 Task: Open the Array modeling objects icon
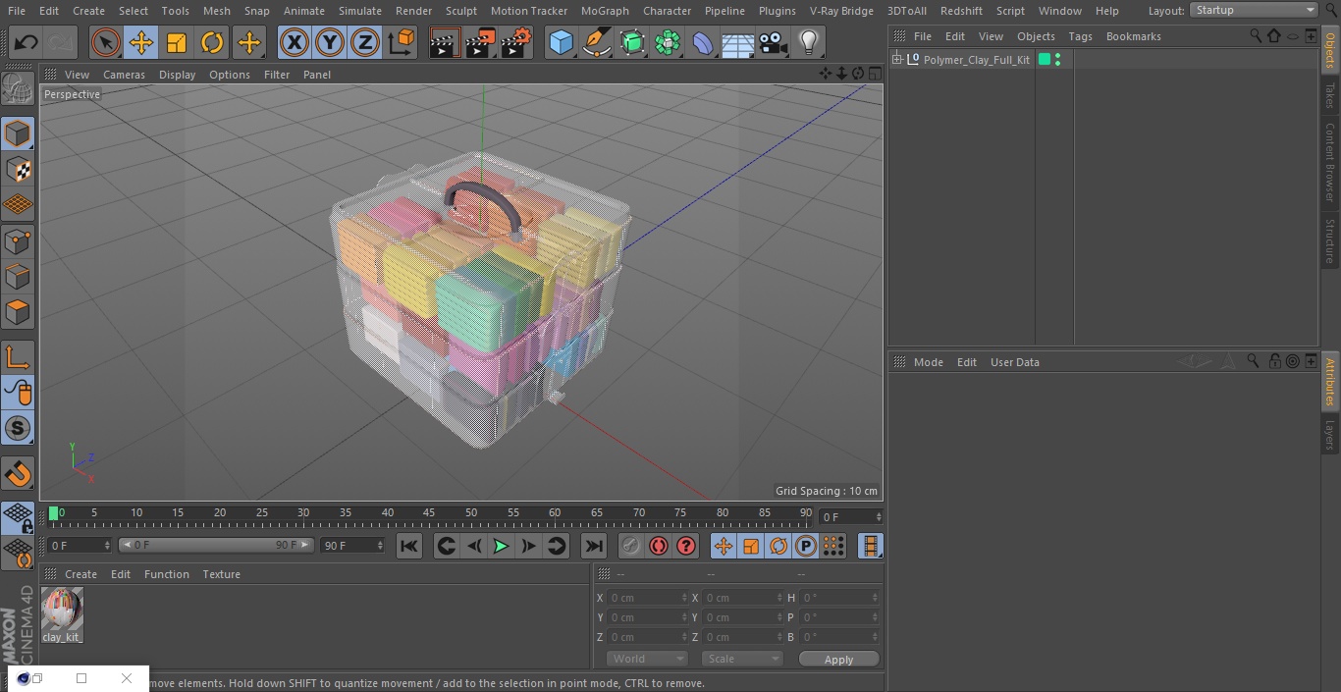[x=668, y=43]
